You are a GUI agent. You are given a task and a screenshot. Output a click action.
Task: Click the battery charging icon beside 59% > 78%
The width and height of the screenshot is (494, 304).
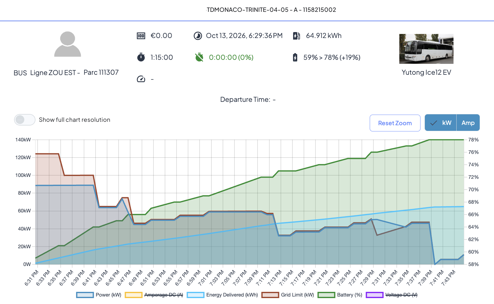(295, 57)
